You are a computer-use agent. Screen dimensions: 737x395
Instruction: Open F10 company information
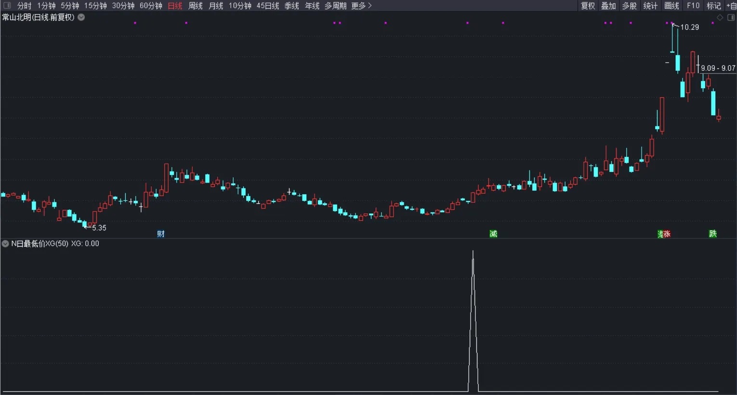(x=693, y=5)
